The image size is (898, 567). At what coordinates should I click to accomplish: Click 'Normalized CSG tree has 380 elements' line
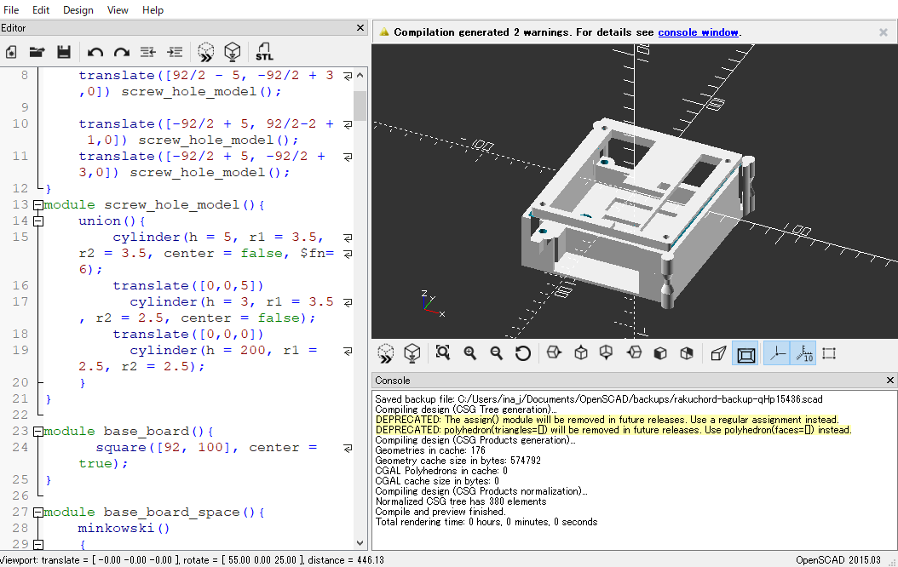pos(460,501)
